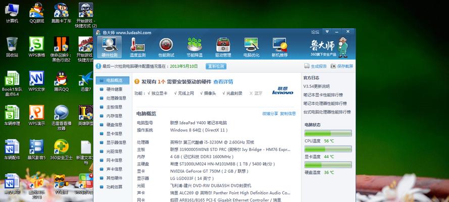Image resolution: width=449 pixels, height=202 pixels.
Task: Open the 电脑优化 PC optimization tool
Action: (251, 47)
